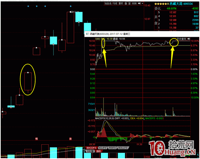The width and height of the screenshot is (200, 159).
Task: Toggle the 均线 moving-average button
Action: [x=115, y=4]
